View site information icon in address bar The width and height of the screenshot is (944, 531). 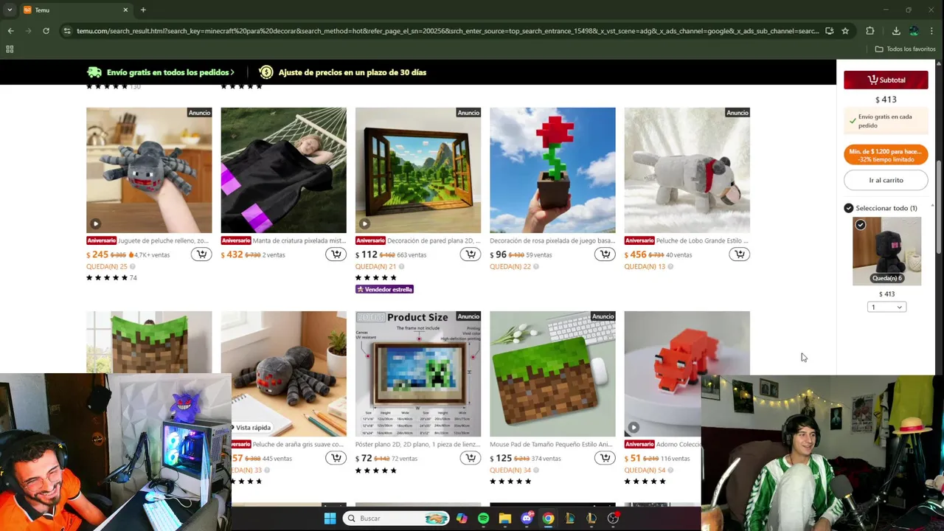[67, 31]
